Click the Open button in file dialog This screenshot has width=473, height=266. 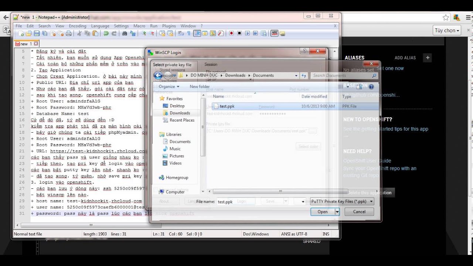point(323,212)
